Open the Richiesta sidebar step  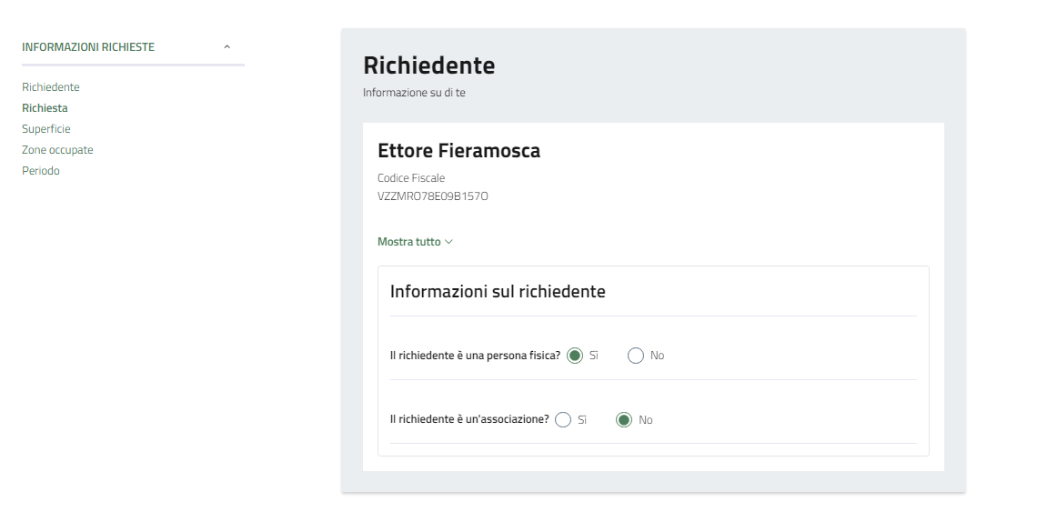pos(45,108)
